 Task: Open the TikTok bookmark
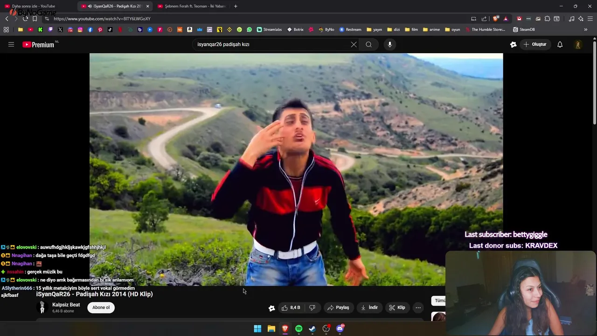(x=110, y=29)
